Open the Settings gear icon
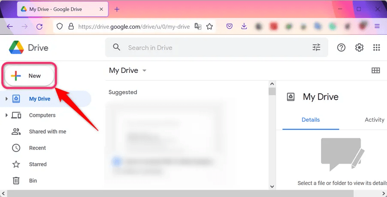This screenshot has height=197, width=387. click(359, 47)
